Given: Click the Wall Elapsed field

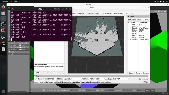Looking at the screenshot, I should pos(121,79).
